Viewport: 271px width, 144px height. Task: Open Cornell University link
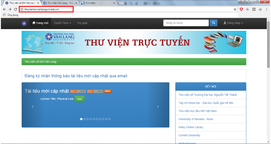(189, 135)
